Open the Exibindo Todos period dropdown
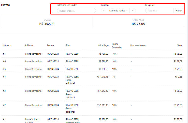Image resolution: width=188 pixels, height=123 pixels. point(118,11)
